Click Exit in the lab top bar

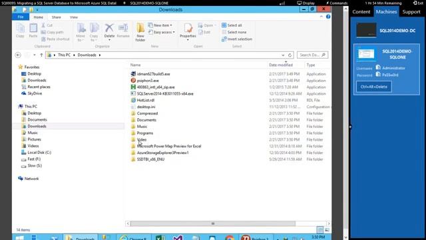pyautogui.click(x=418, y=3)
